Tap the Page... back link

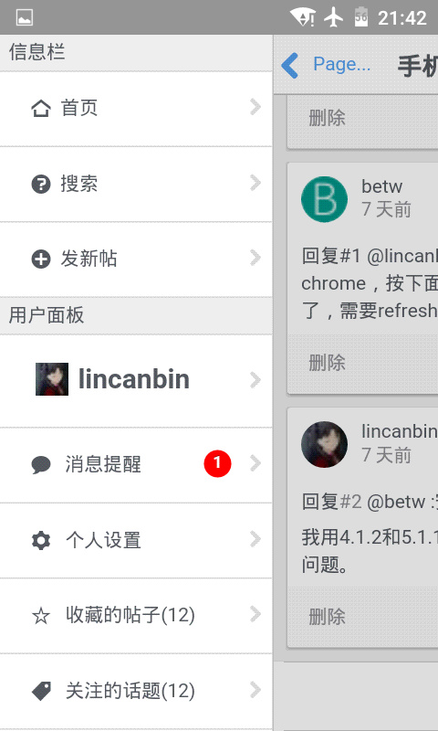click(x=341, y=64)
